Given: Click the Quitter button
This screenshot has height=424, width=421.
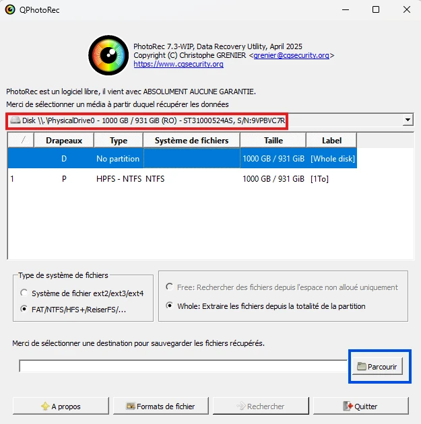Looking at the screenshot, I should pyautogui.click(x=360, y=406).
